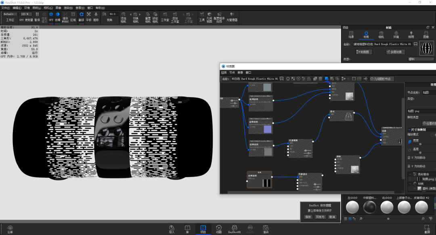436x235 pixels.
Task: Open the Default workspace dropdown
Action: 10,14
